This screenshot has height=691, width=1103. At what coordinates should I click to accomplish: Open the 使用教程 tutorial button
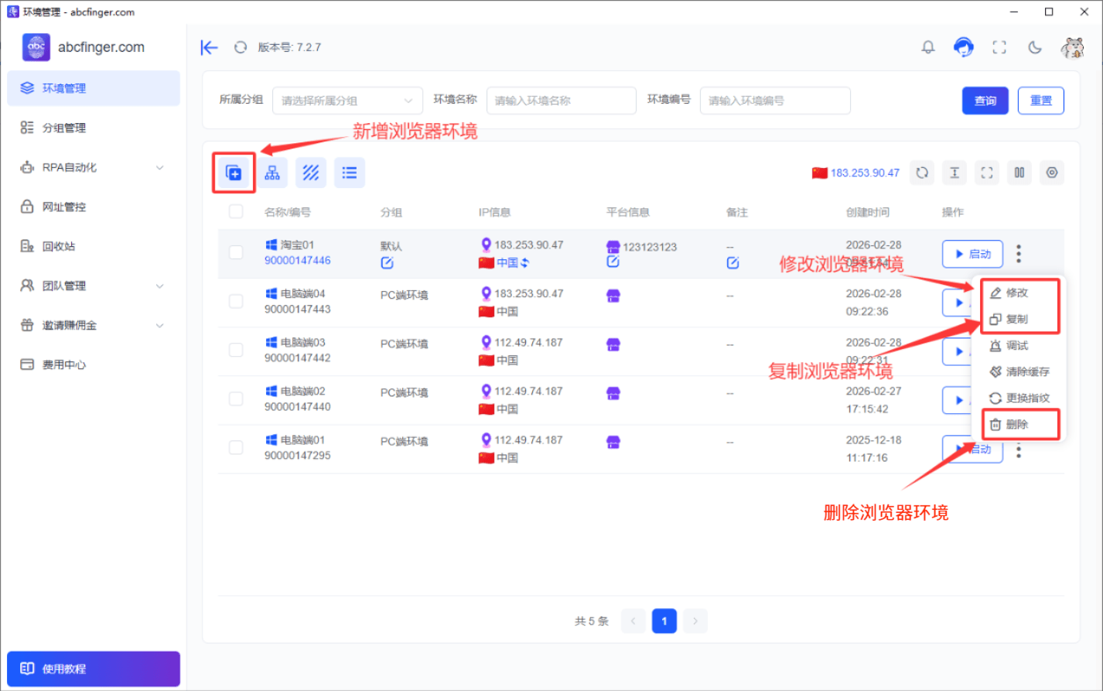(94, 669)
